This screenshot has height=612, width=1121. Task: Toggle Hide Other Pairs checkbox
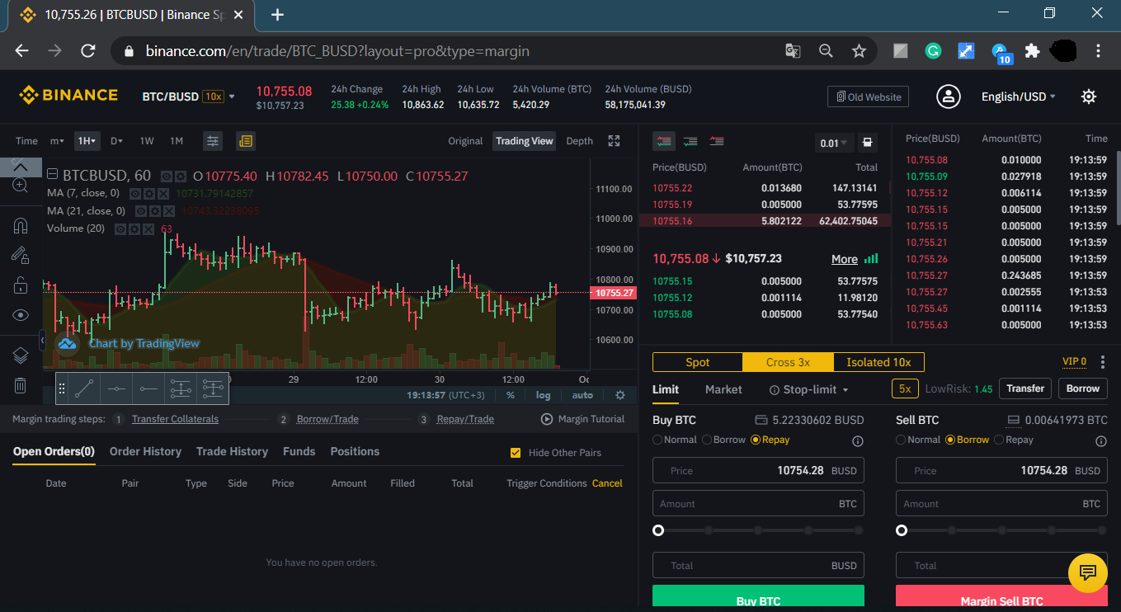516,453
